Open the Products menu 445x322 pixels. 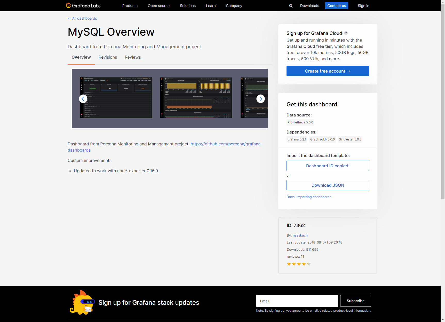pyautogui.click(x=130, y=6)
